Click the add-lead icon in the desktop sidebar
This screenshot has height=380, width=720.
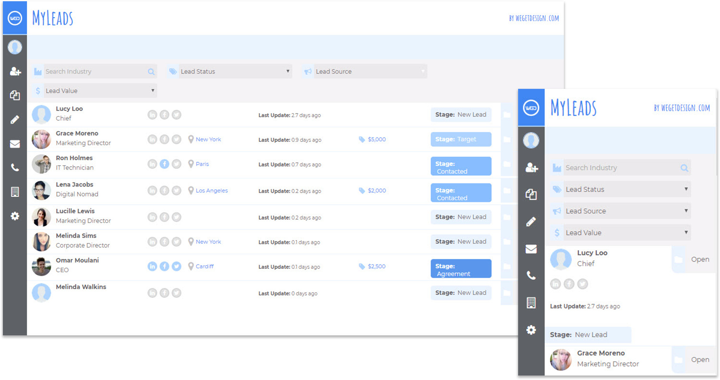click(x=15, y=71)
